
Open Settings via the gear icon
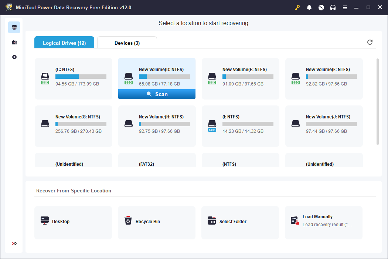(14, 57)
